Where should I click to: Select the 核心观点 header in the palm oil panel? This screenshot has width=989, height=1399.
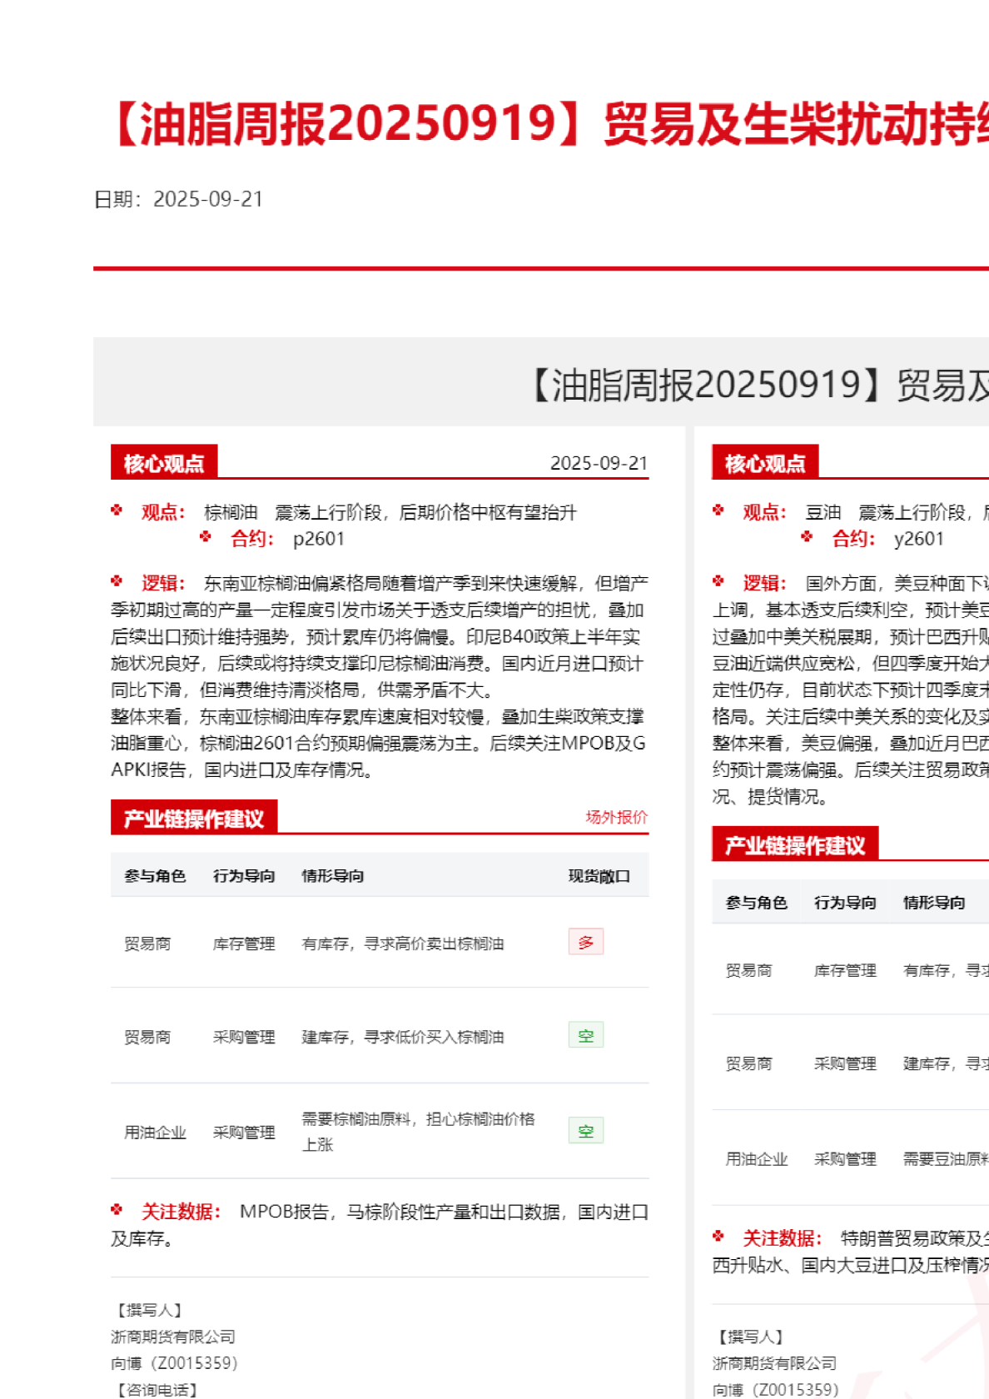coord(164,463)
